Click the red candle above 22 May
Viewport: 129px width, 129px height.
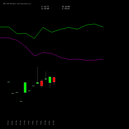pyautogui.click(x=54, y=79)
